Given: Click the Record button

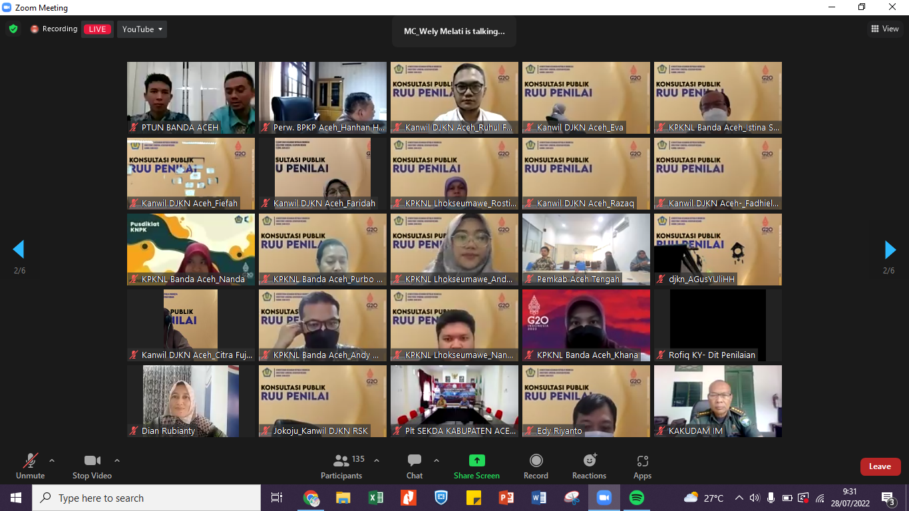Looking at the screenshot, I should pyautogui.click(x=536, y=466).
